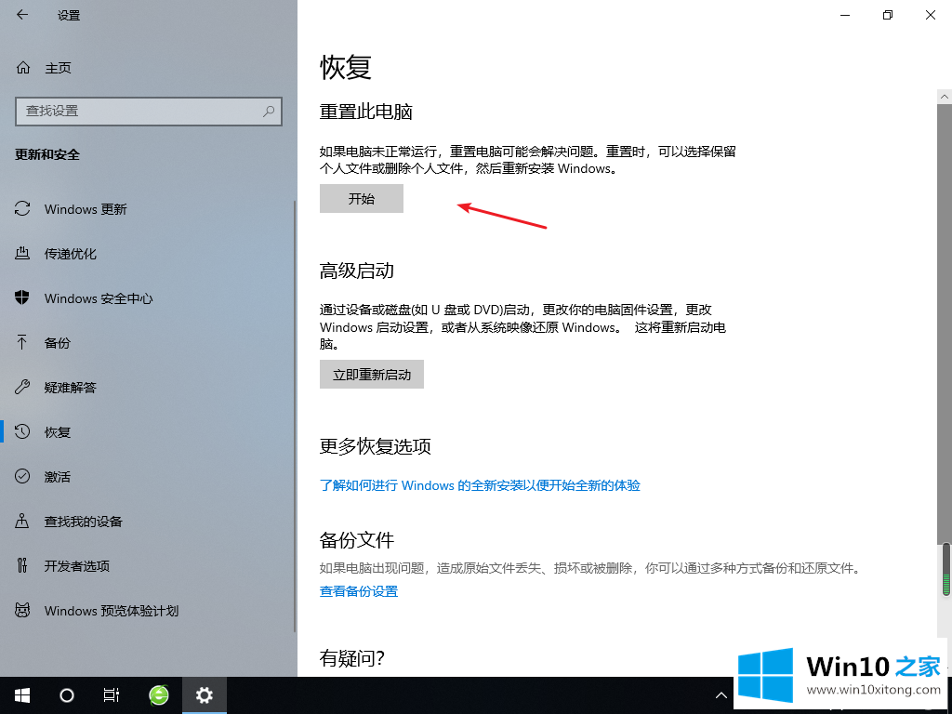Click the 备份文件 heading
The image size is (952, 714).
coord(357,540)
